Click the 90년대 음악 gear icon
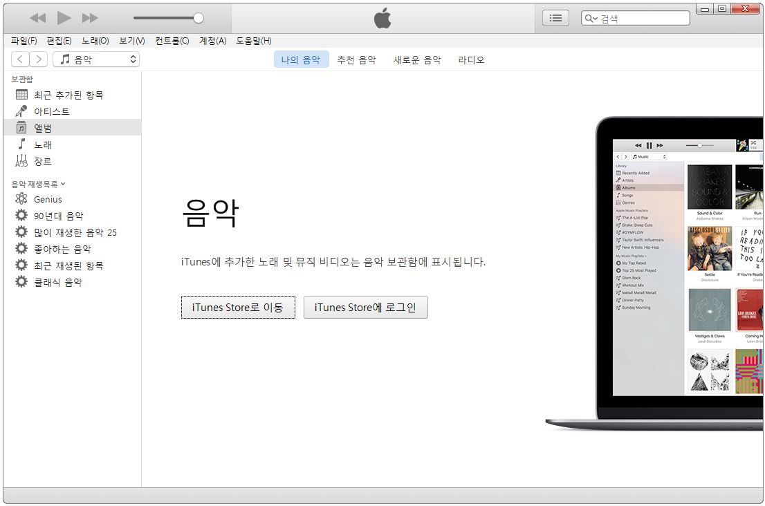 click(21, 215)
